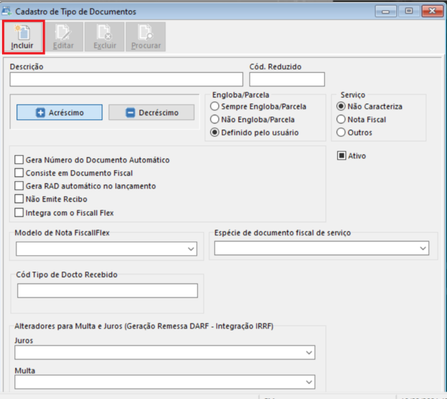Select Sempre Engloba/Parcela option
This screenshot has height=399, width=447.
258,106
